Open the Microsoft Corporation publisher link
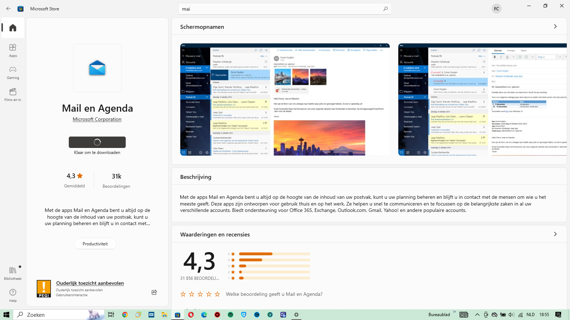Viewport: 570px width, 320px height. 97,119
